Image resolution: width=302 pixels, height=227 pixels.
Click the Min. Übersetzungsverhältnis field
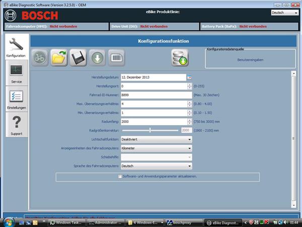tap(154, 113)
